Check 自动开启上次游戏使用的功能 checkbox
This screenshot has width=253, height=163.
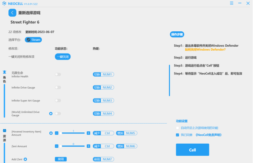click(178, 128)
